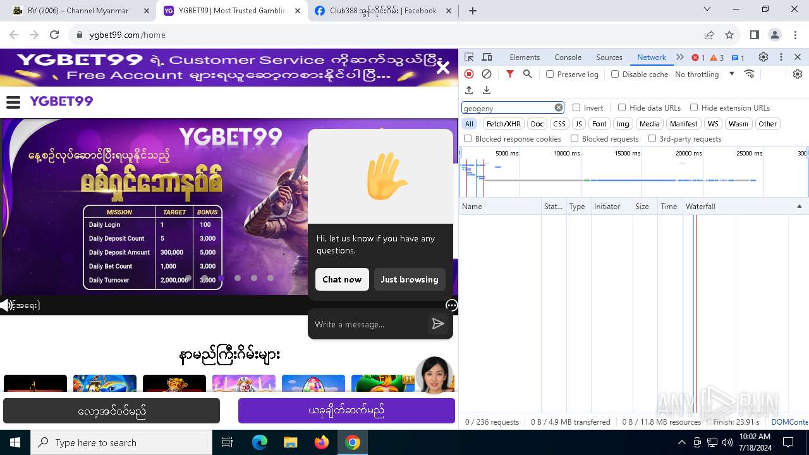Open YGBET99 hamburger menu
This screenshot has width=809, height=455.
coord(13,102)
